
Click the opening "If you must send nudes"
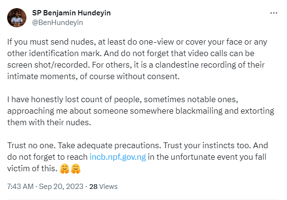[x=51, y=42]
